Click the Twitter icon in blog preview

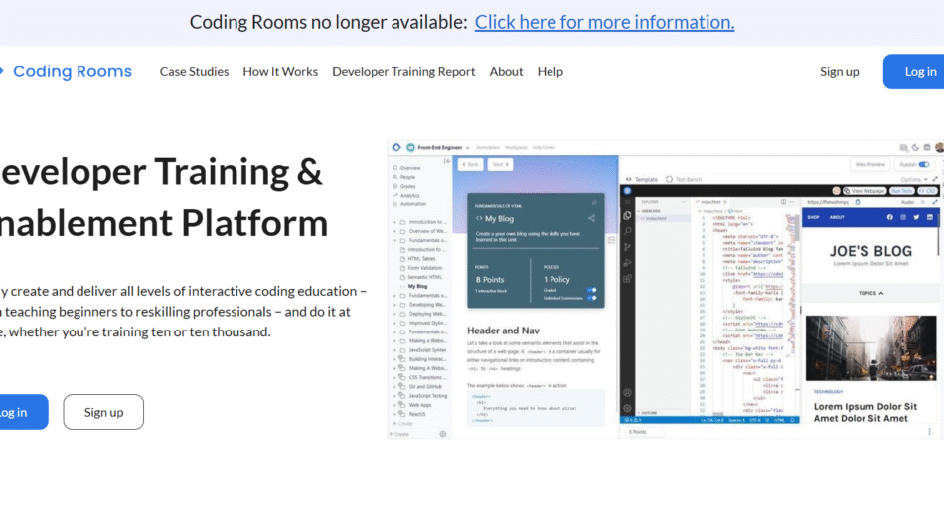point(918,217)
